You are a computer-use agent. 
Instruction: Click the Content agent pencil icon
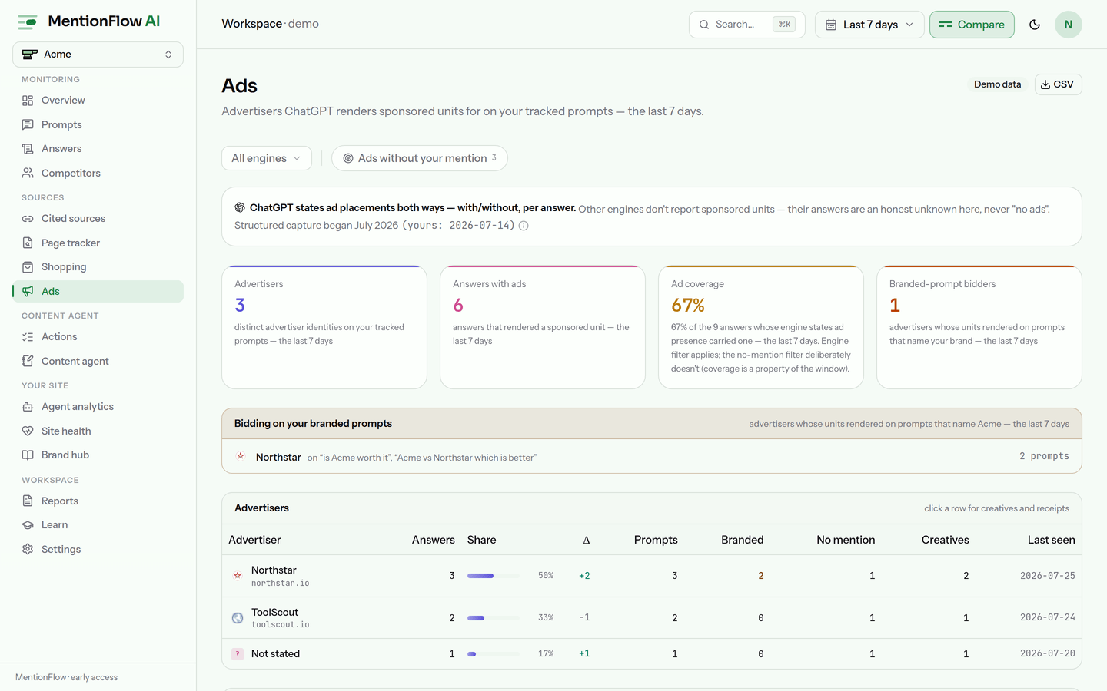[28, 361]
